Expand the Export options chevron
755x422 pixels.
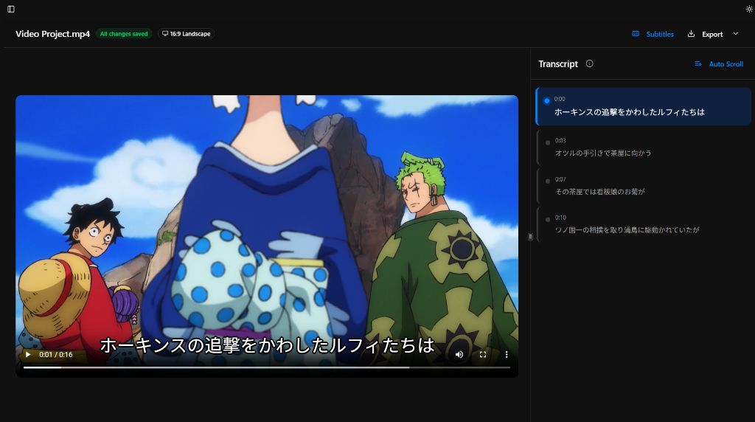[736, 34]
